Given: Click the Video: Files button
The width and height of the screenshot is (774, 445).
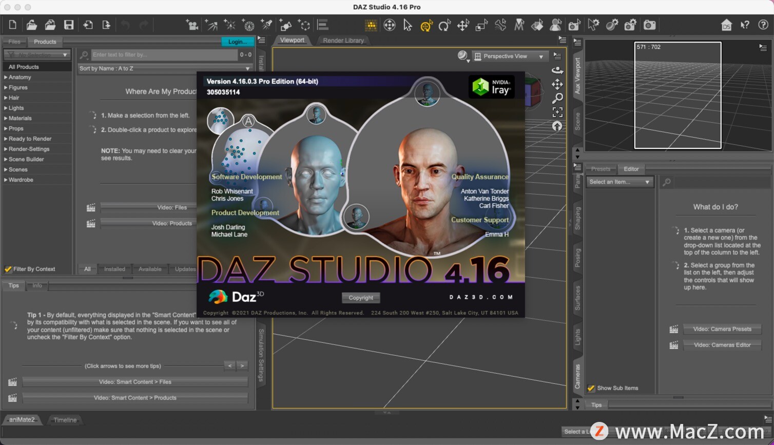Looking at the screenshot, I should (149, 207).
